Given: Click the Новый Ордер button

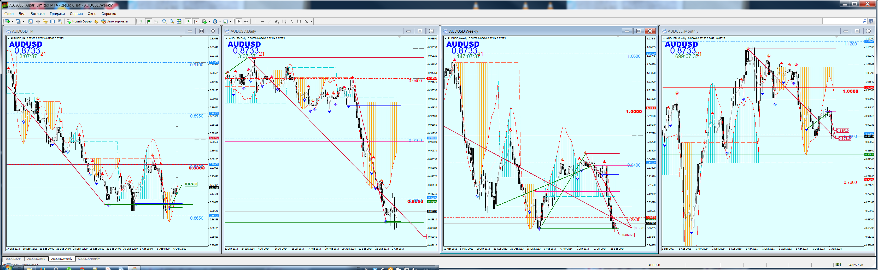Looking at the screenshot, I should [x=79, y=21].
